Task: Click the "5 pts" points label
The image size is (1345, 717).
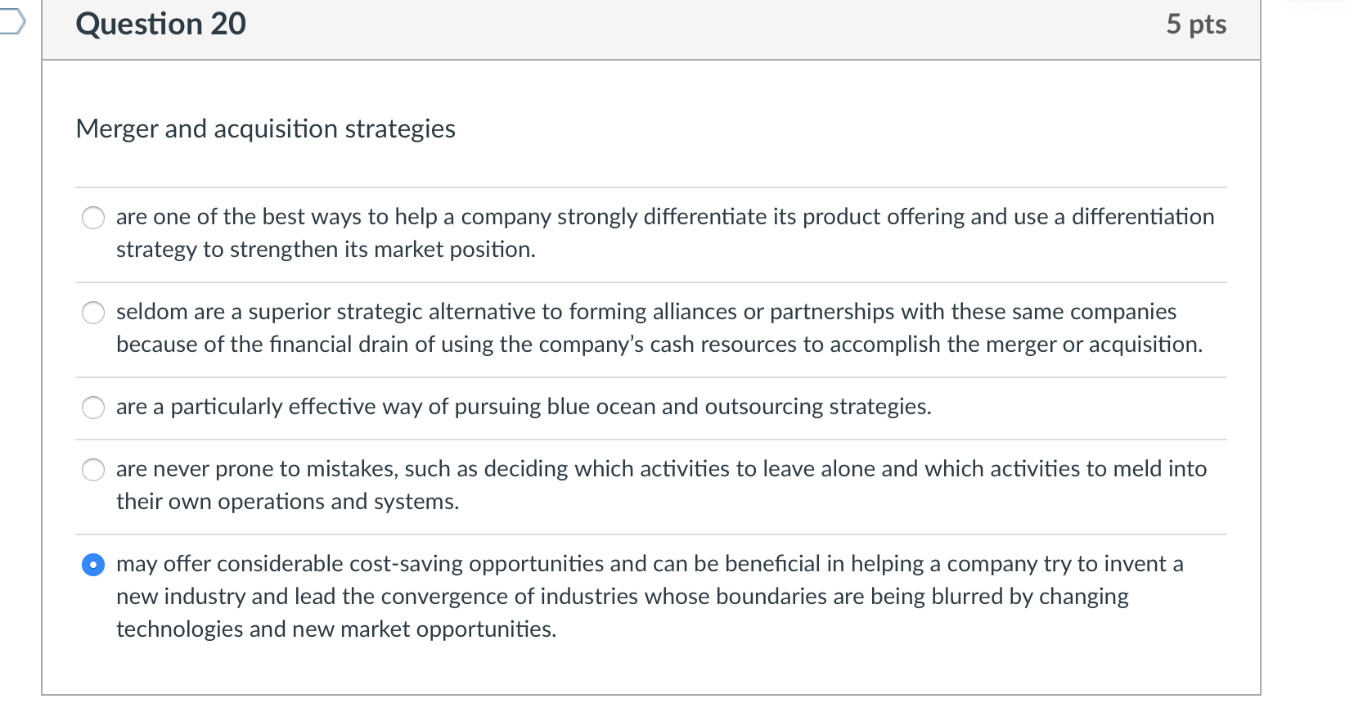Action: click(1196, 24)
